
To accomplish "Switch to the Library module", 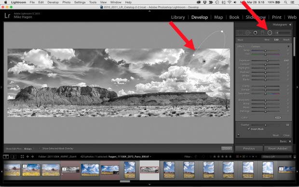I will [x=178, y=17].
